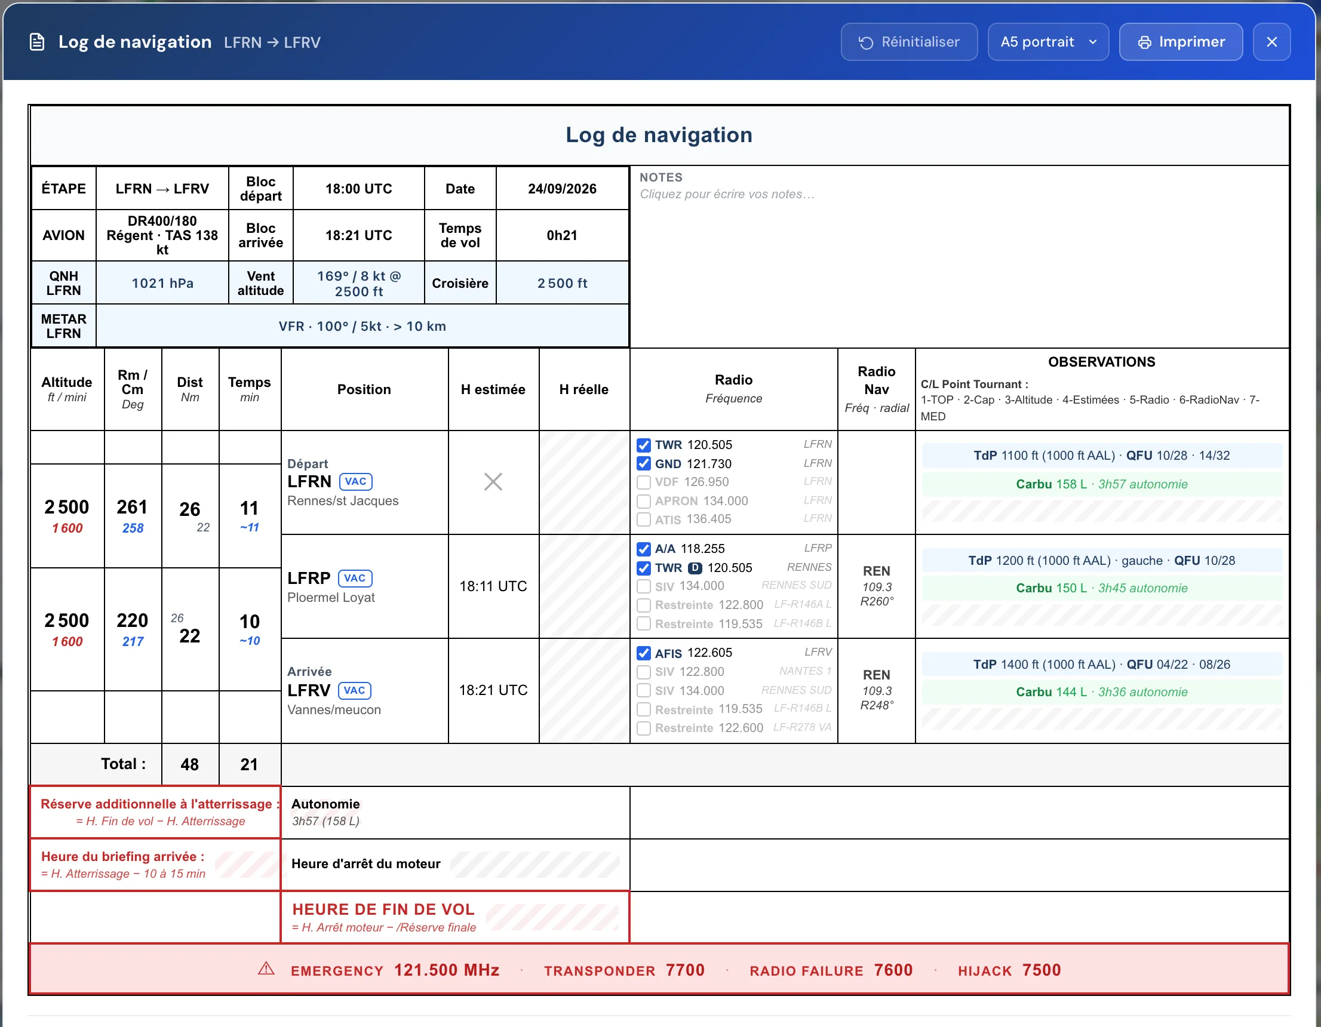Click the QNH value 1021 hPa
1321x1027 pixels.
click(162, 283)
